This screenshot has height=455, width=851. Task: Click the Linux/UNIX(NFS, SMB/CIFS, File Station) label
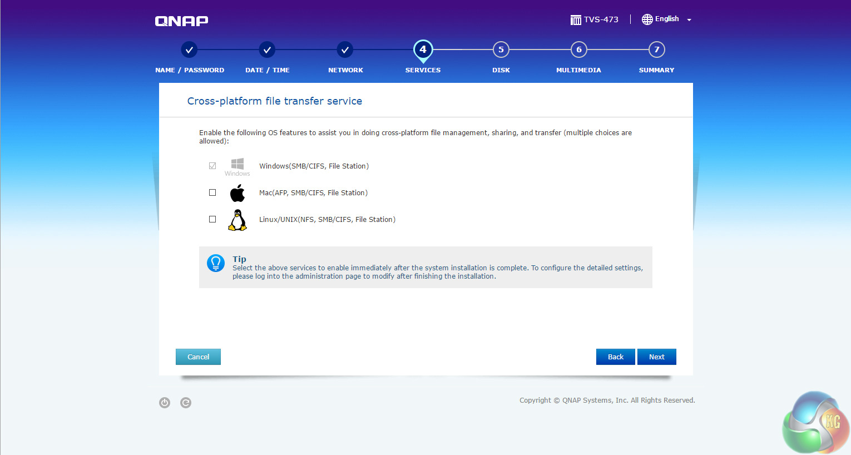click(x=327, y=220)
